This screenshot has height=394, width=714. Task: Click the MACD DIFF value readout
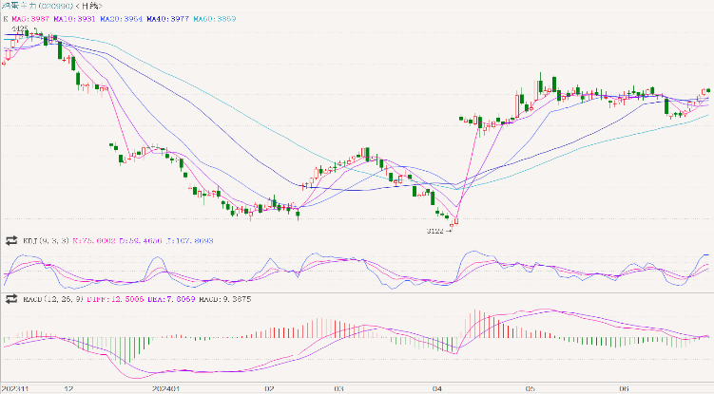pos(115,299)
